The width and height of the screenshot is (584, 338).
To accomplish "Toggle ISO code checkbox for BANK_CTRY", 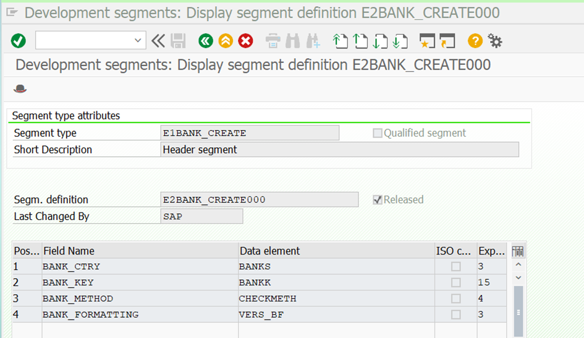I will [x=456, y=266].
